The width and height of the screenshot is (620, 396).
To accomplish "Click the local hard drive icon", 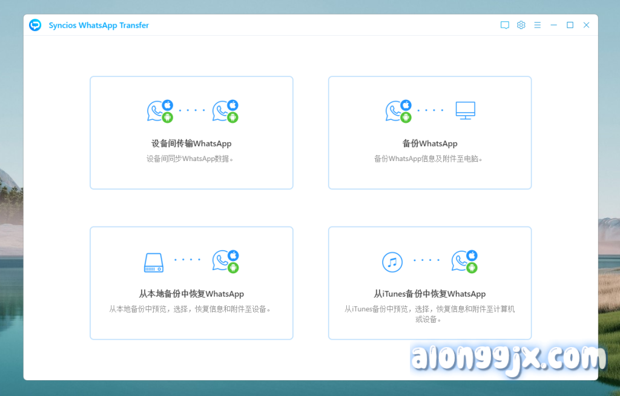I will pyautogui.click(x=154, y=262).
